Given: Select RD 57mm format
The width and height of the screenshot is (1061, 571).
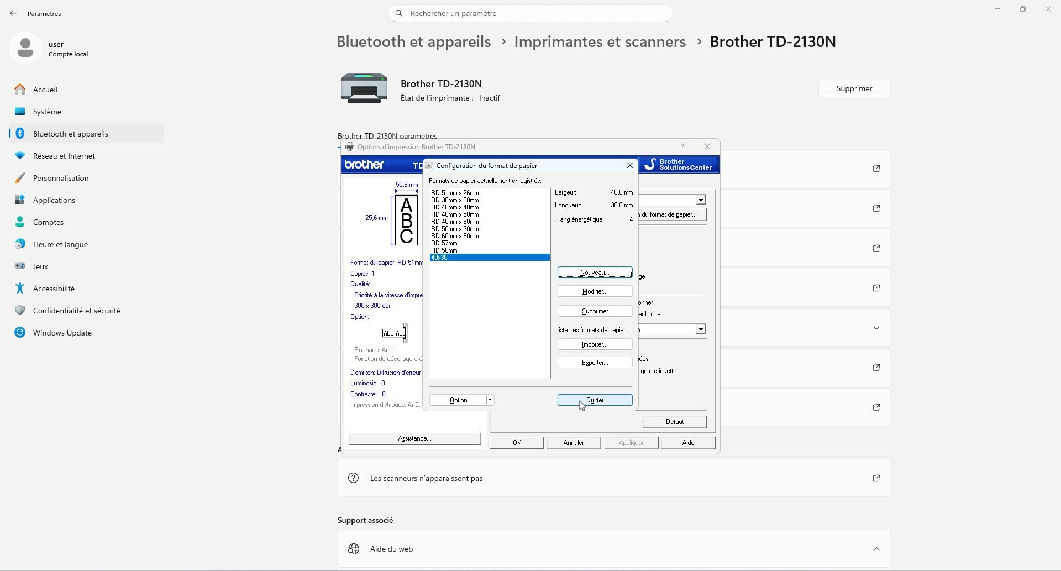Looking at the screenshot, I should point(490,243).
